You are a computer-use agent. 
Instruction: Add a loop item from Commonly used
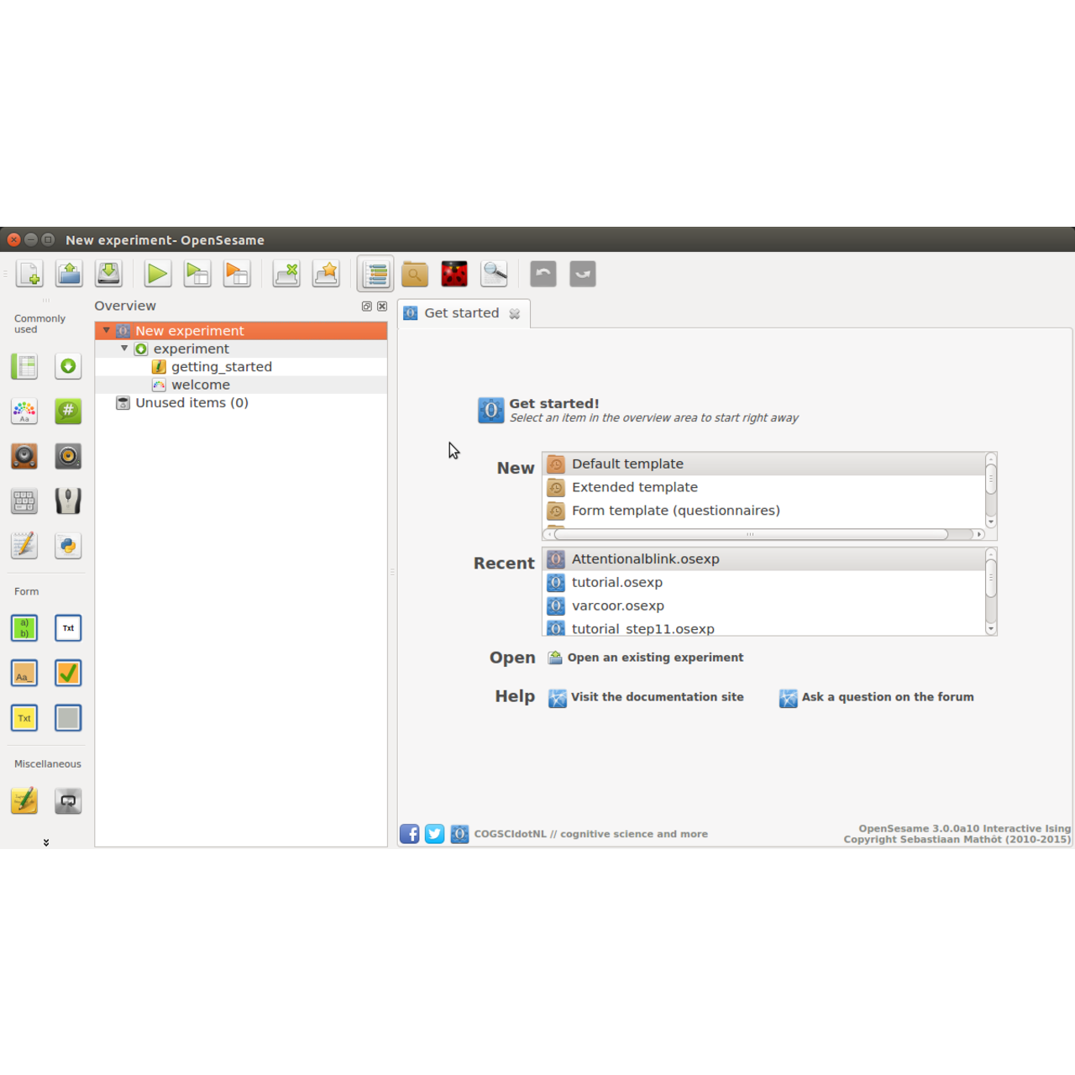(x=24, y=366)
